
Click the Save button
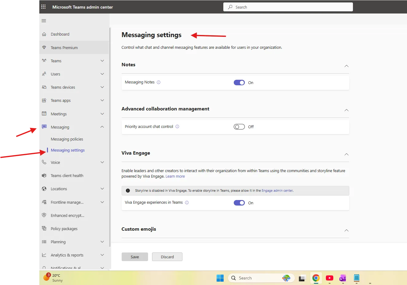[135, 257]
